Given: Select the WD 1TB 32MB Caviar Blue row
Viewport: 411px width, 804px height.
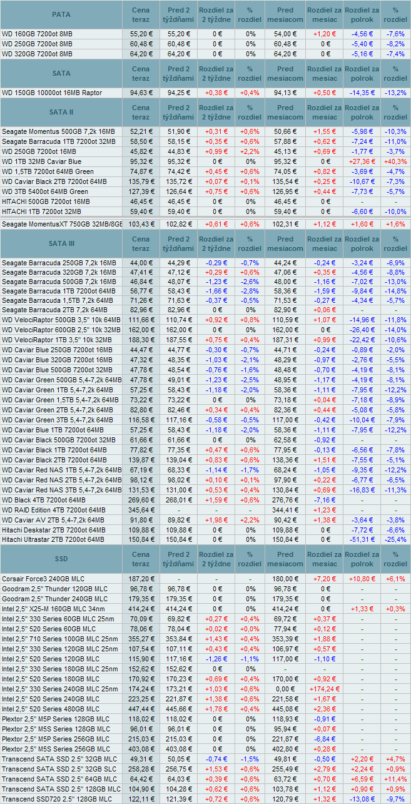Looking at the screenshot, I should [x=205, y=161].
